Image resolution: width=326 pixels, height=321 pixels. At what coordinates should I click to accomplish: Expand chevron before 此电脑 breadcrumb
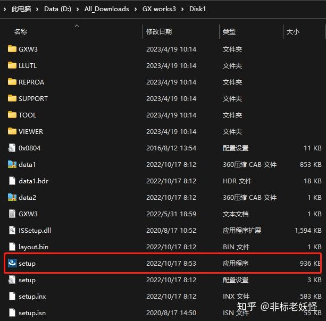(5, 9)
